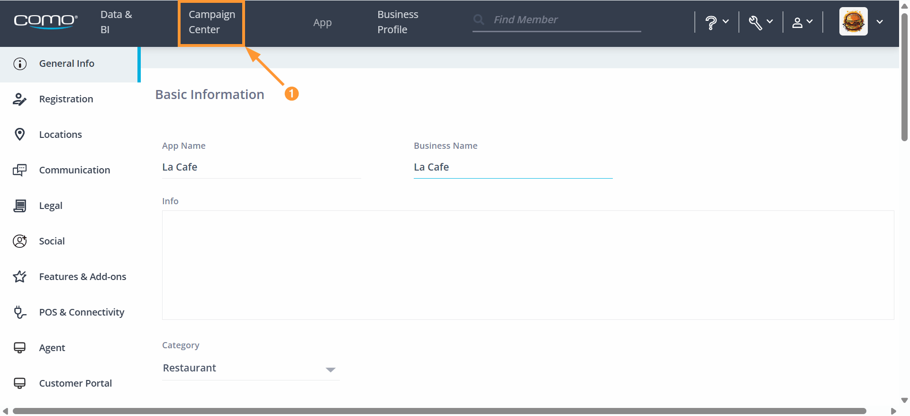Click the Features & Add-ons star icon
Screen dimensions: 910x416
(20, 277)
